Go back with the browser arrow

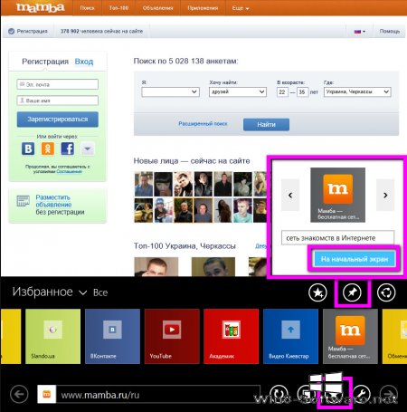coord(19,394)
